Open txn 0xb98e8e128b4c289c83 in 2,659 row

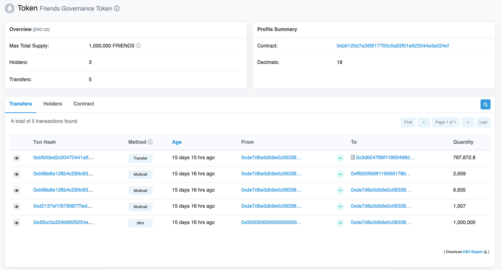point(63,174)
